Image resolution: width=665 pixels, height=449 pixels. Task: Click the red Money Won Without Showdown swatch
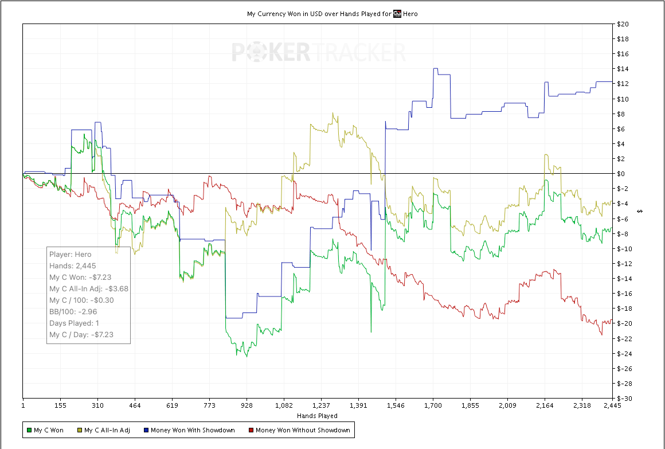250,430
